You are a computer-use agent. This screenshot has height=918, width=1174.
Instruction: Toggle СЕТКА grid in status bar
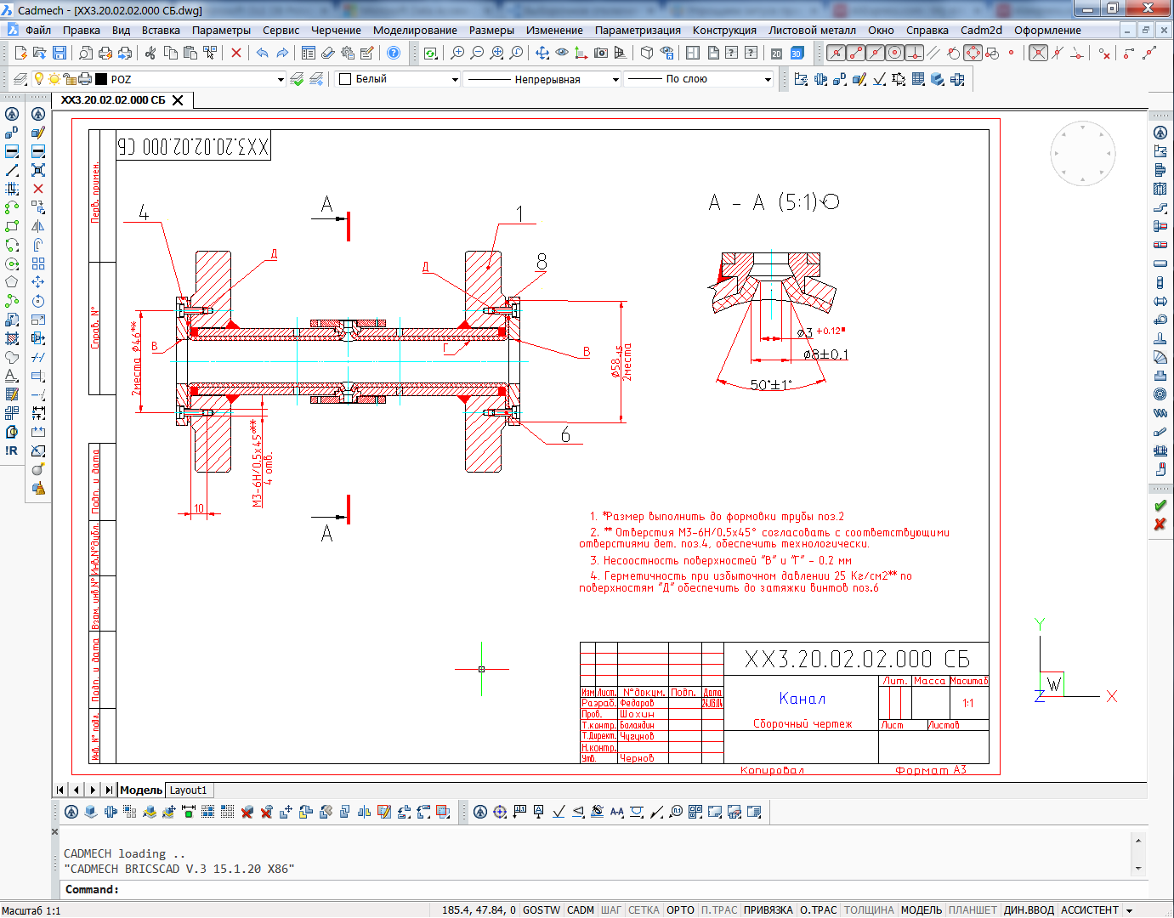(644, 909)
